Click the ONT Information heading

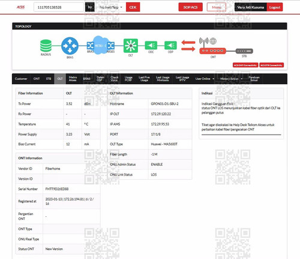[x=30, y=158]
